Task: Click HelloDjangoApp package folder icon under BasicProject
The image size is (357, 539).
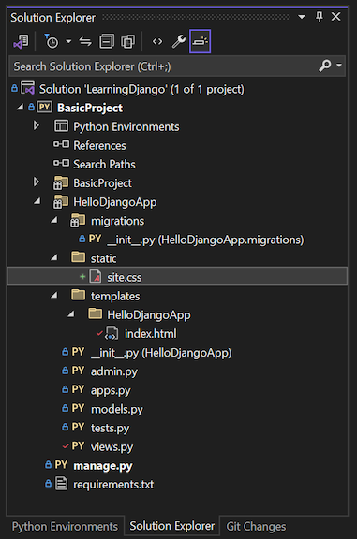Action: (x=61, y=202)
